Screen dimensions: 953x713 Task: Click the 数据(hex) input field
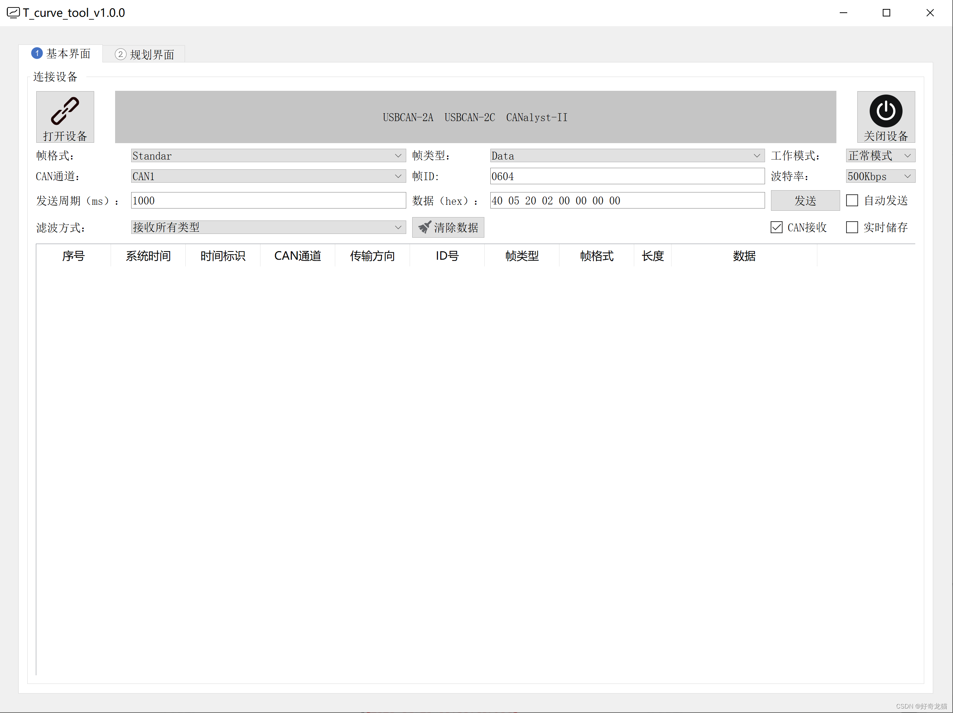(x=622, y=201)
